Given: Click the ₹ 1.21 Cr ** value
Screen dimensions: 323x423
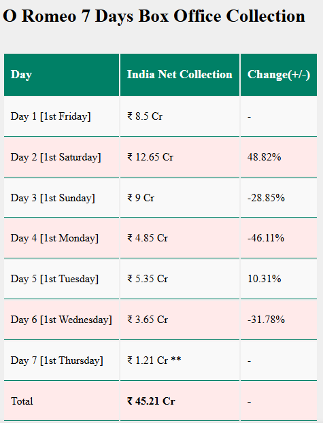Looking at the screenshot, I should [154, 360].
